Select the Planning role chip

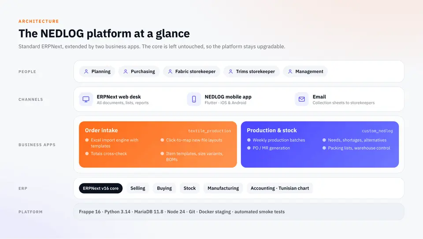click(x=97, y=71)
